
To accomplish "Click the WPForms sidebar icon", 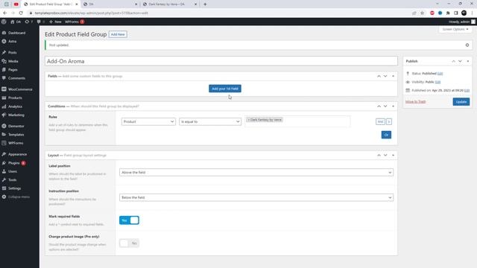I will 4,143.
